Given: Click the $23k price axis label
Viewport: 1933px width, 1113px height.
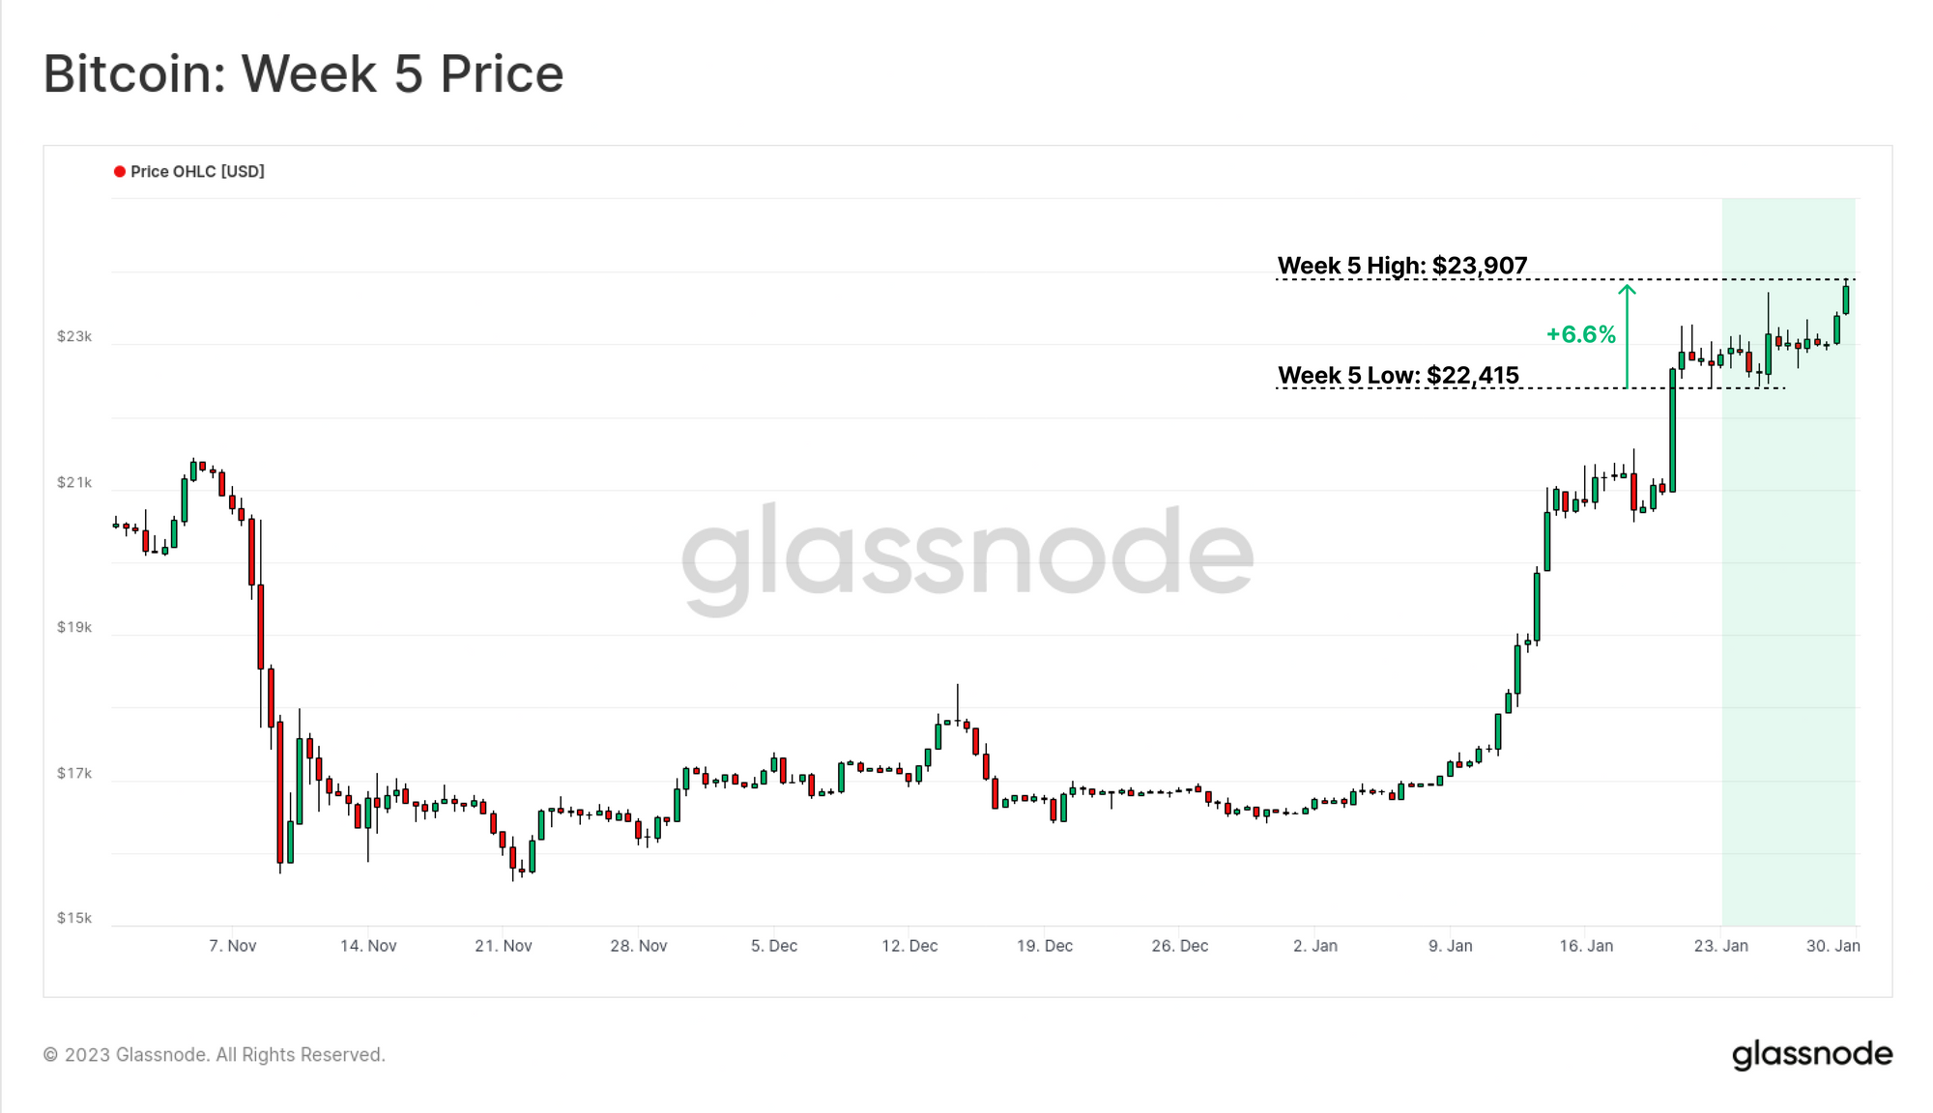Looking at the screenshot, I should click(x=74, y=336).
